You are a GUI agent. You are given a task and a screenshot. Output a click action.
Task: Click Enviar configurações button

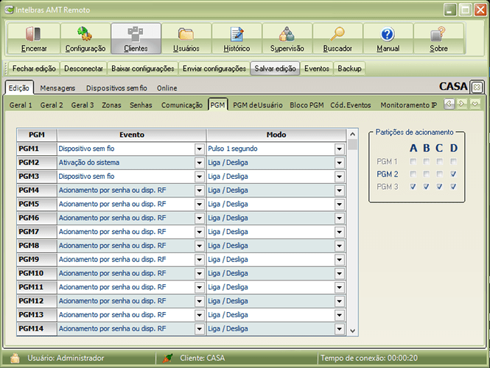[x=214, y=68]
